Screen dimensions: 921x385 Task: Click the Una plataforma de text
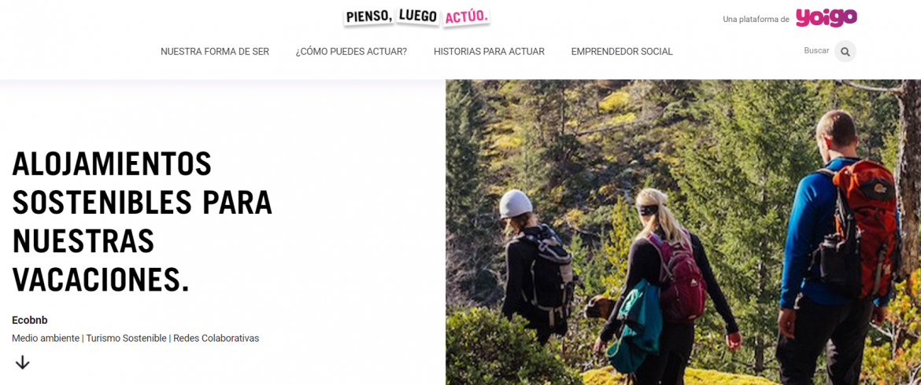coord(756,20)
